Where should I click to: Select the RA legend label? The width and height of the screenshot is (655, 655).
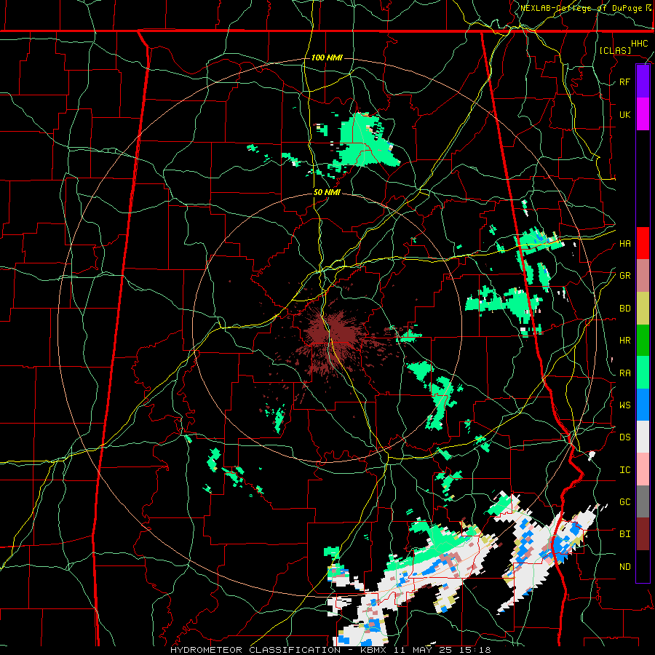tap(625, 373)
